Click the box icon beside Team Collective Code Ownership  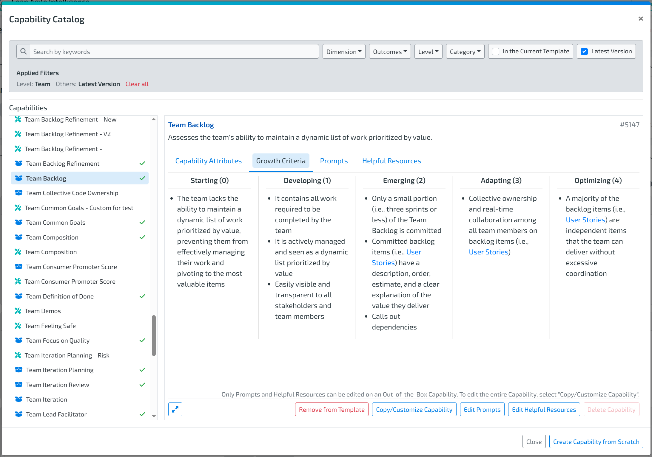[19, 193]
